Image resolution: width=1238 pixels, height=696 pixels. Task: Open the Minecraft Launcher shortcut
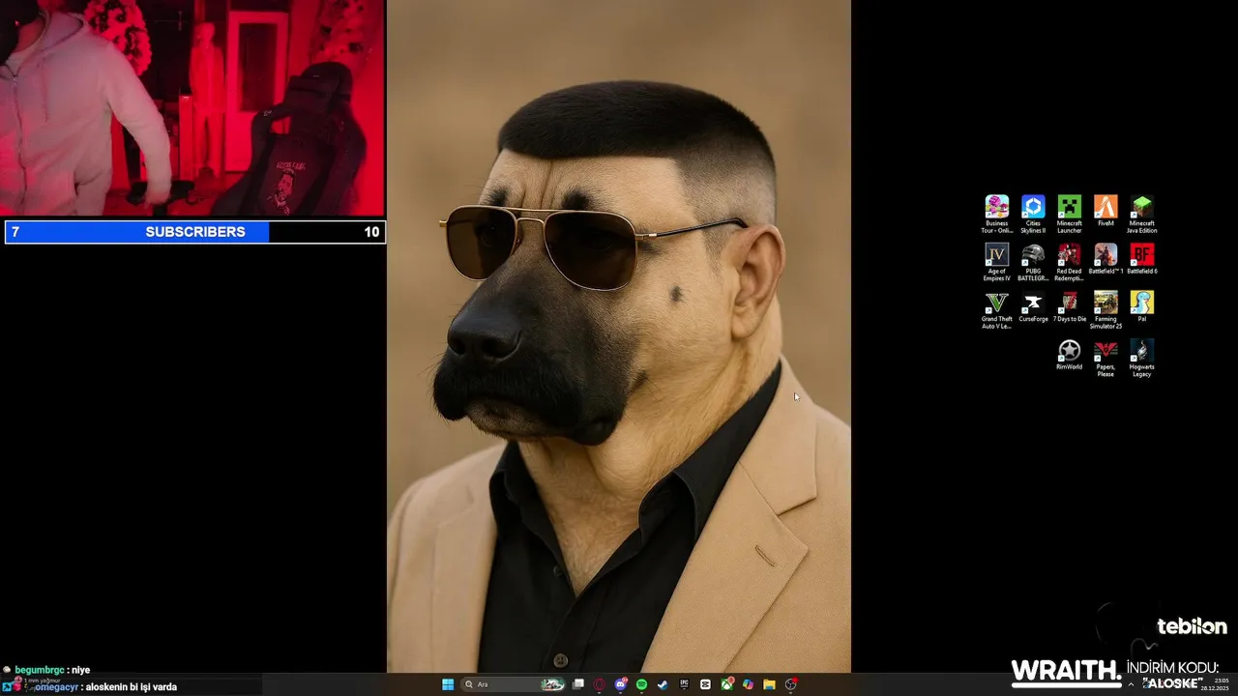1069,215
